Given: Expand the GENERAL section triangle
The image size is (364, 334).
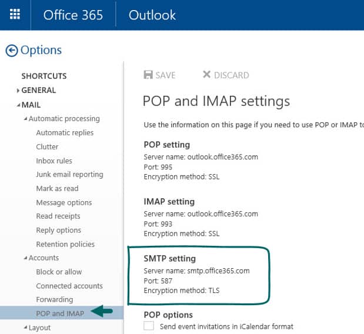Looking at the screenshot, I should click(18, 91).
